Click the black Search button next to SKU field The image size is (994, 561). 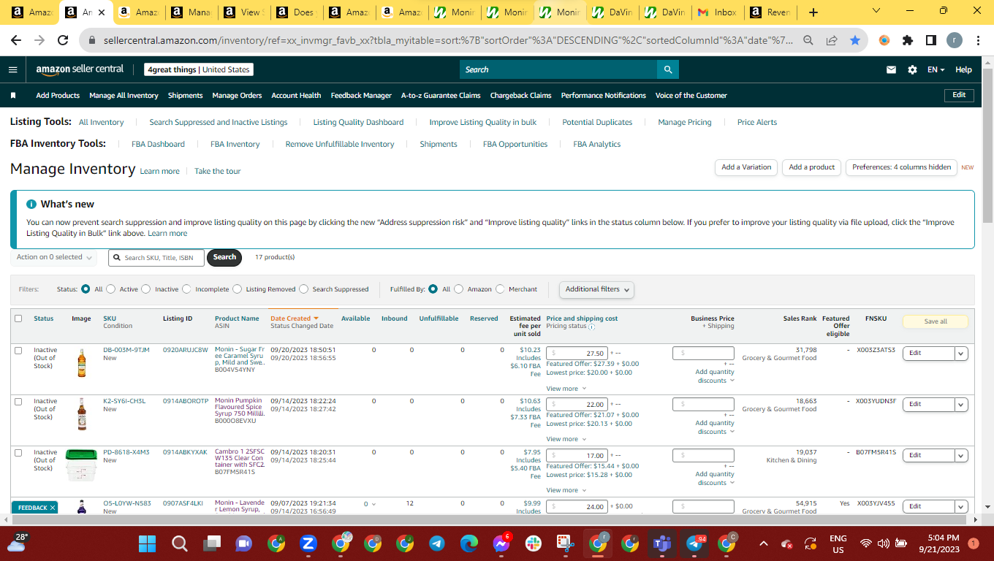tap(224, 257)
